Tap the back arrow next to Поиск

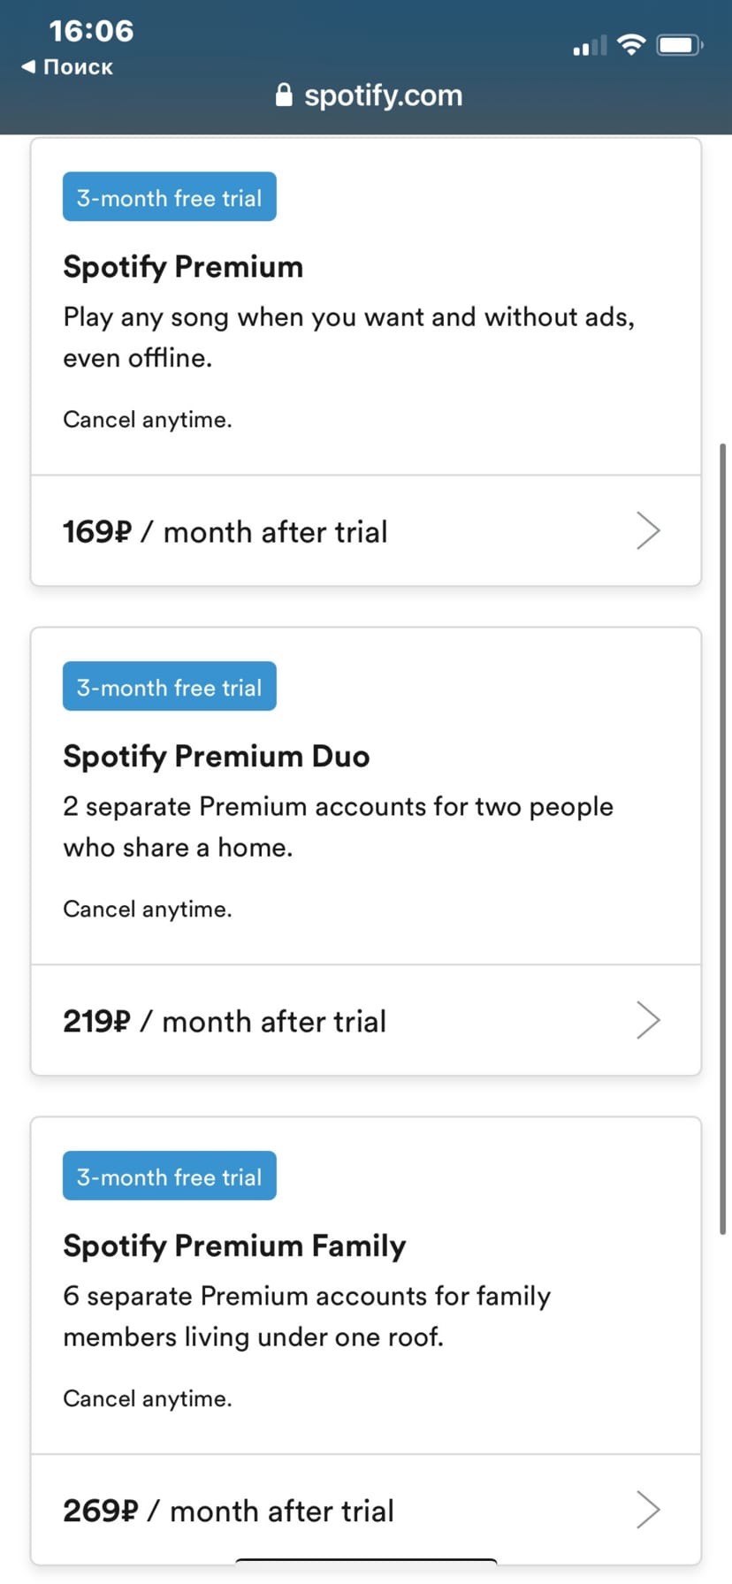[29, 66]
